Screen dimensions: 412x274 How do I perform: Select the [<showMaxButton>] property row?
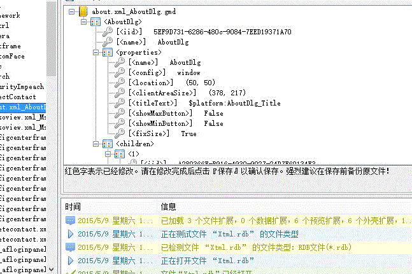[x=176, y=113]
